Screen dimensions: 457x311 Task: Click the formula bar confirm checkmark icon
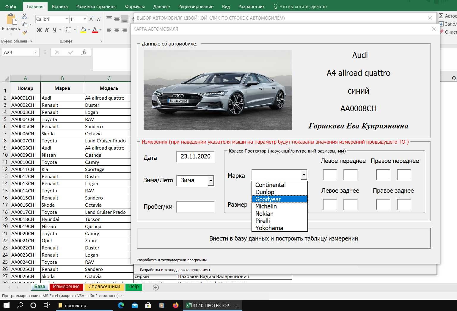tap(71, 52)
